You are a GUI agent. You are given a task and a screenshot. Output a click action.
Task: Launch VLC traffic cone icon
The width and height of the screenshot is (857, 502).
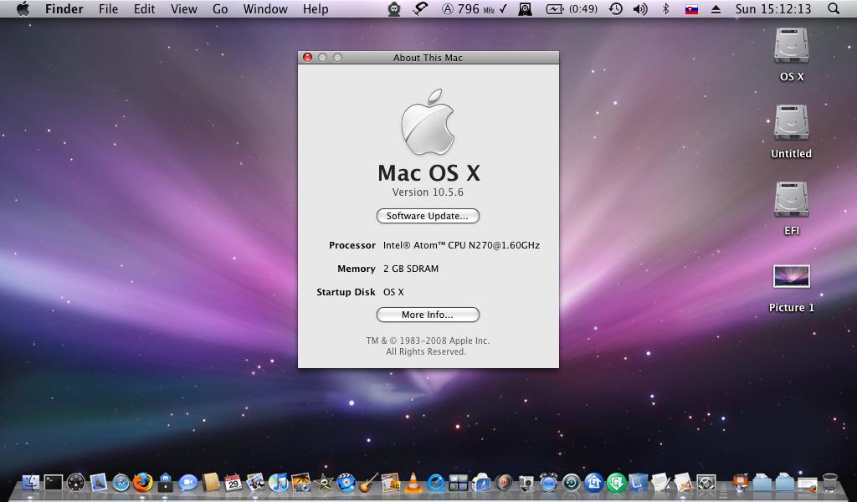413,483
